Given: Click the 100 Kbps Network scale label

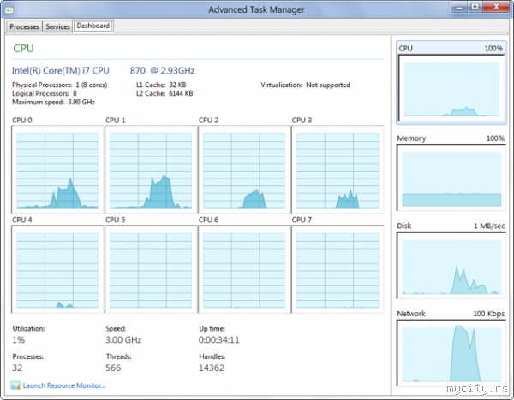Looking at the screenshot, I should point(489,314).
